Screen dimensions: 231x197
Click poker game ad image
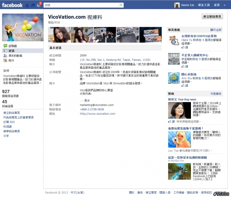click(x=179, y=139)
